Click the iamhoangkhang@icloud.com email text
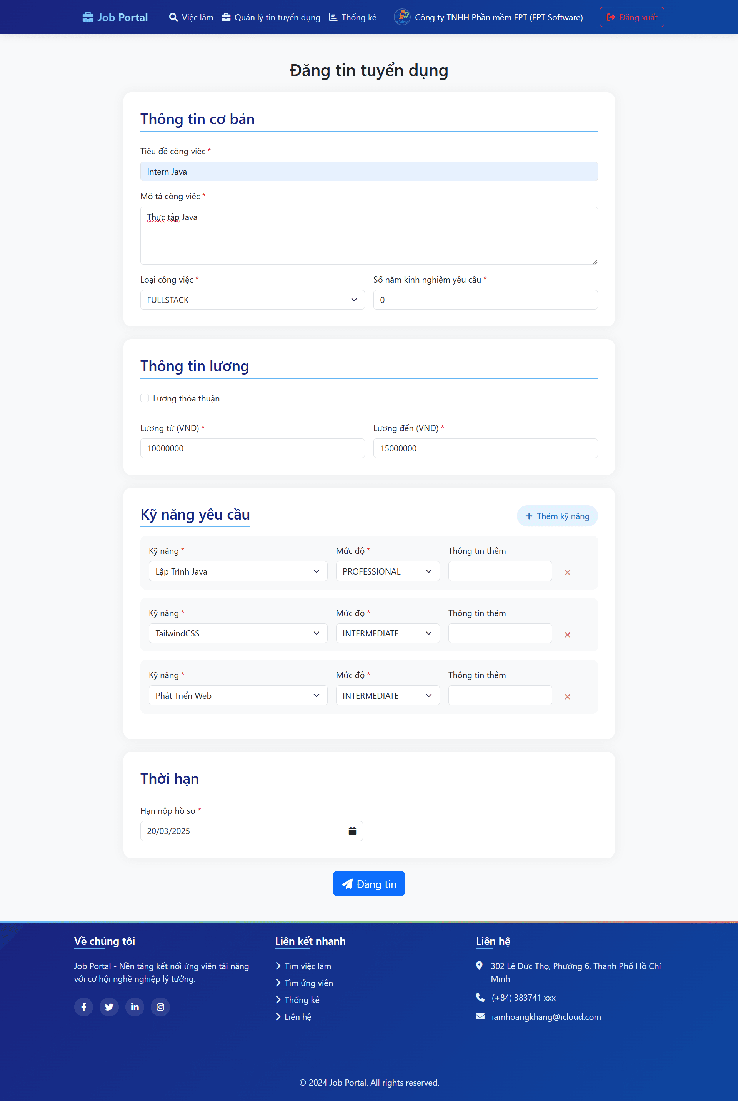This screenshot has width=738, height=1101. [546, 1017]
